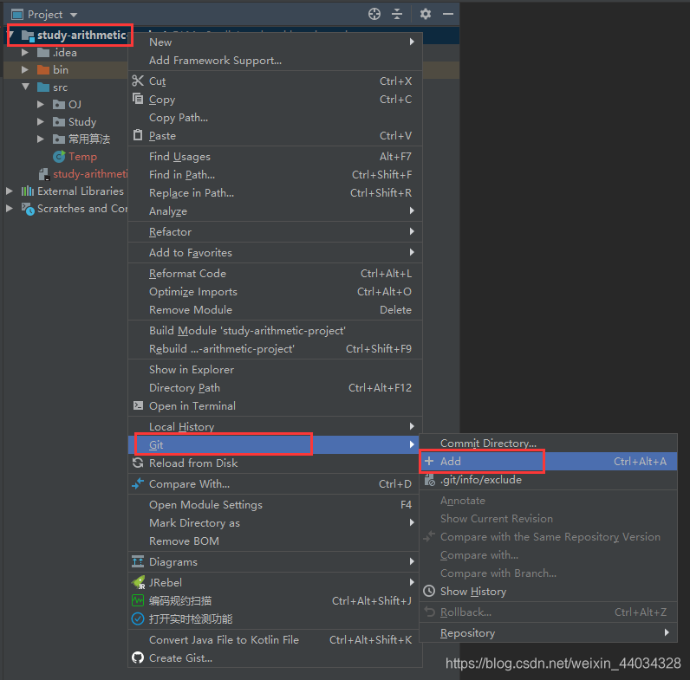
Task: Click the terminal icon beside Open in Terminal
Action: coord(138,405)
